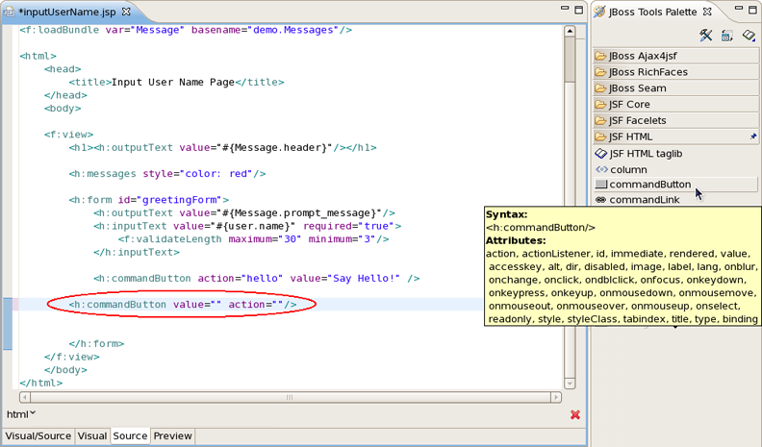Open the html tag selector dropdown
Image resolution: width=762 pixels, height=447 pixels.
[20, 414]
